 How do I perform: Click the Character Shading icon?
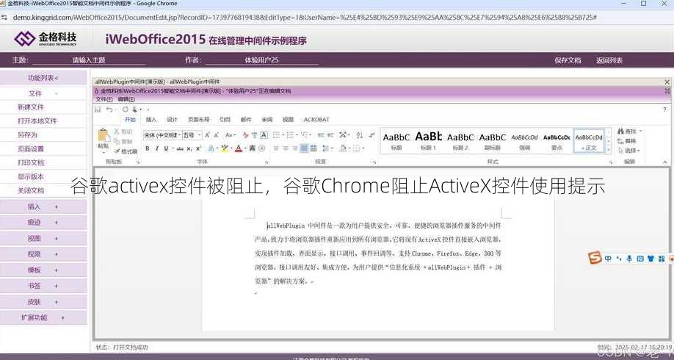pos(253,148)
